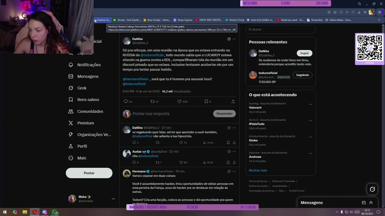Like DaNike reply with 73 likes
Image resolution: width=385 pixels, height=216 pixels.
183,142
